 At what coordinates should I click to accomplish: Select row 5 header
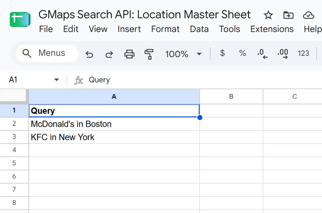pos(14,163)
